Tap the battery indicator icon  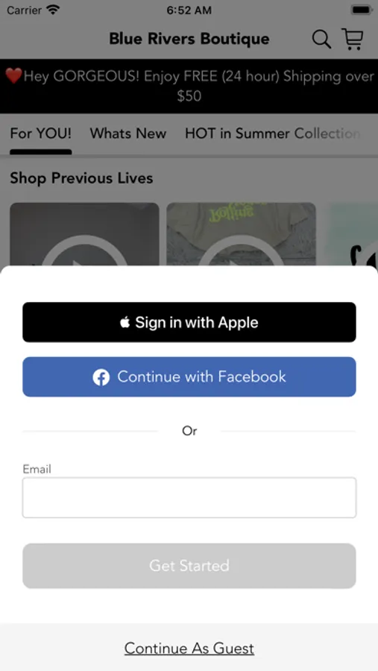[362, 10]
